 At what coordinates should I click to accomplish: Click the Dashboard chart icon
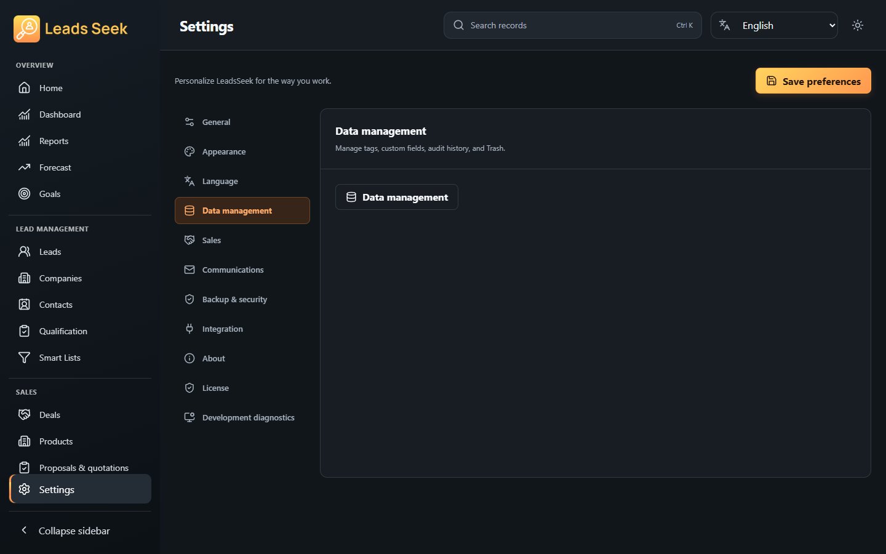pyautogui.click(x=24, y=114)
